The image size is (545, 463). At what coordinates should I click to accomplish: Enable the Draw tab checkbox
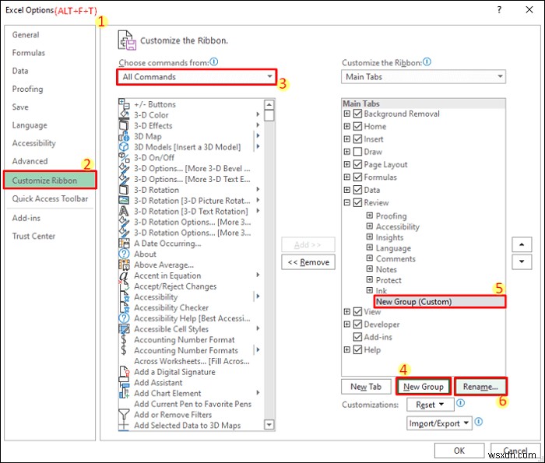point(357,152)
